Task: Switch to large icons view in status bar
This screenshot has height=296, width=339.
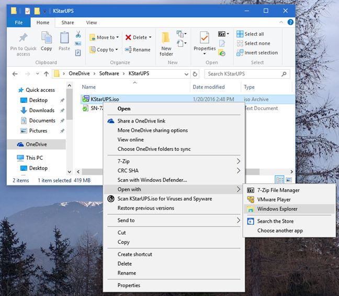Action: click(289, 180)
